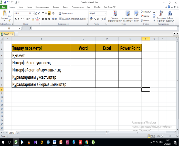
Task: Select the Талдау параметрі header cell
Action: pyautogui.click(x=41, y=48)
